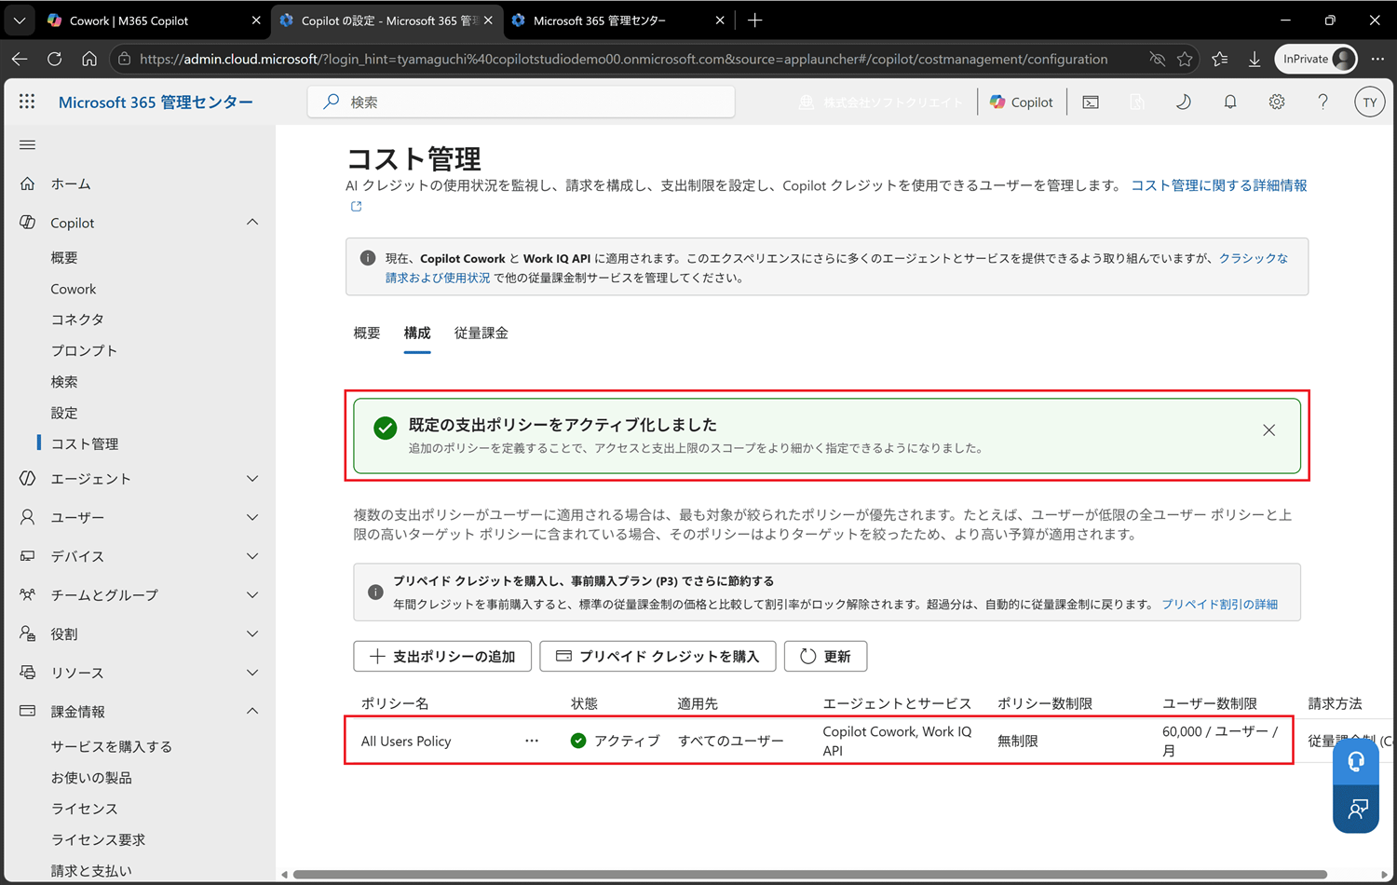The width and height of the screenshot is (1397, 885).
Task: Click the search box magnifier field
Action: [522, 102]
